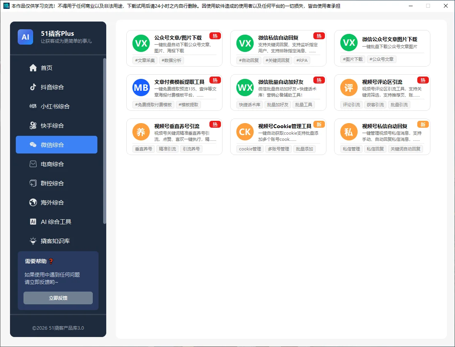The width and height of the screenshot is (455, 347).
Task: Open 海外综合 in the sidebar
Action: tap(57, 202)
